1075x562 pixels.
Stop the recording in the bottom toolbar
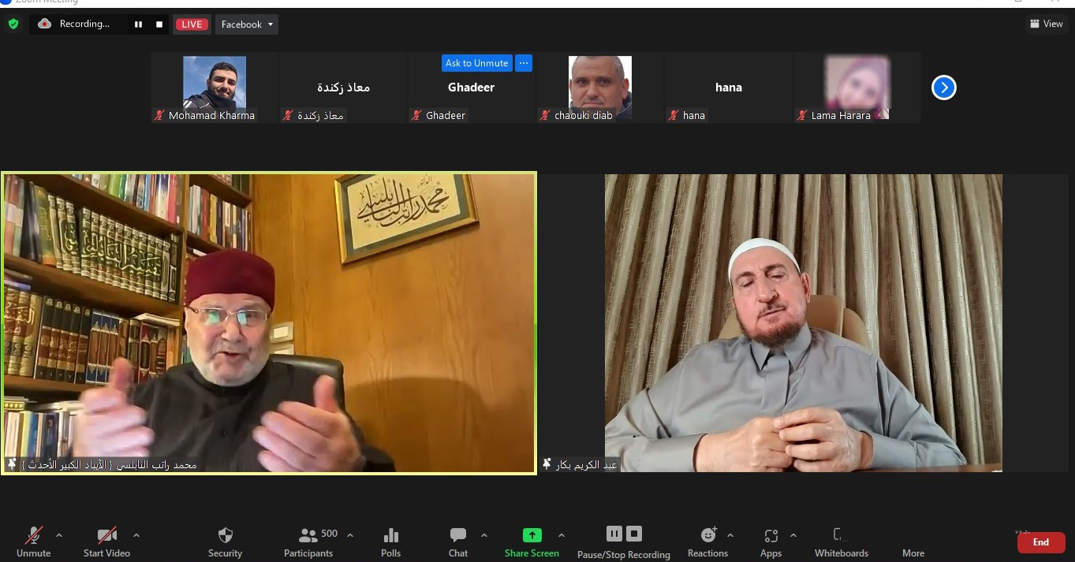(x=634, y=534)
